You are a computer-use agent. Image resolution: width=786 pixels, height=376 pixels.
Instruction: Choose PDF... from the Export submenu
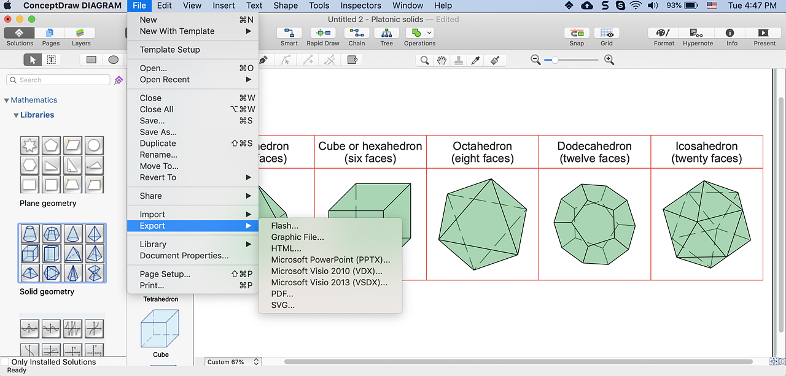click(282, 294)
